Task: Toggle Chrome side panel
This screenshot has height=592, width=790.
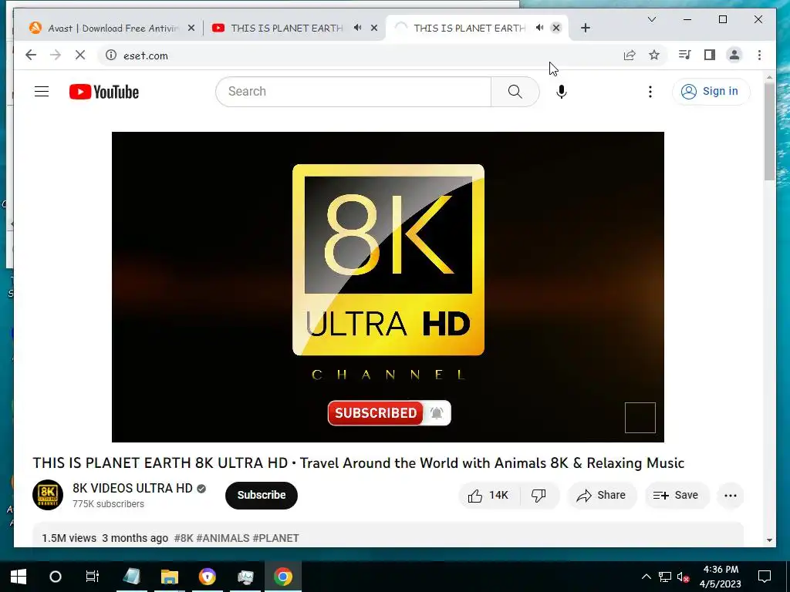Action: coord(710,55)
